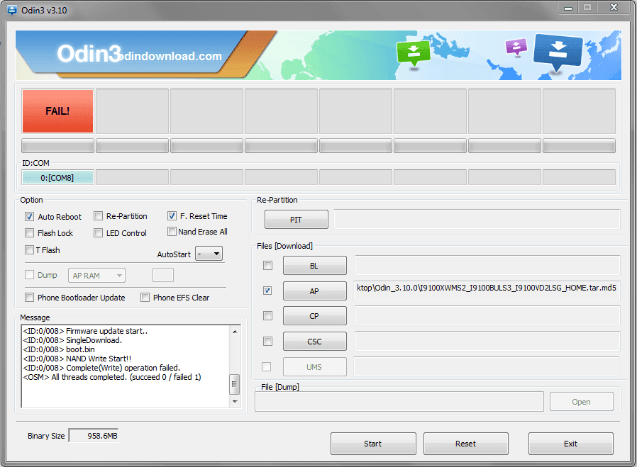This screenshot has width=637, height=467.
Task: Click the message log scrollbar thumb
Action: click(234, 384)
